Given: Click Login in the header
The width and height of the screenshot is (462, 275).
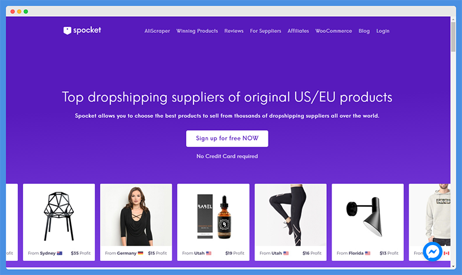Looking at the screenshot, I should [383, 31].
